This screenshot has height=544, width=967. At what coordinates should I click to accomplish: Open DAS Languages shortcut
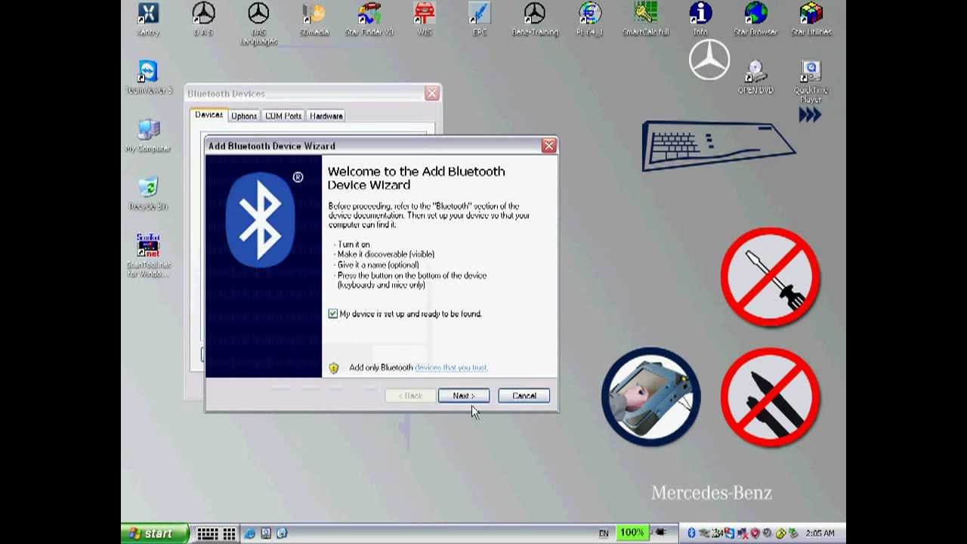pyautogui.click(x=258, y=23)
